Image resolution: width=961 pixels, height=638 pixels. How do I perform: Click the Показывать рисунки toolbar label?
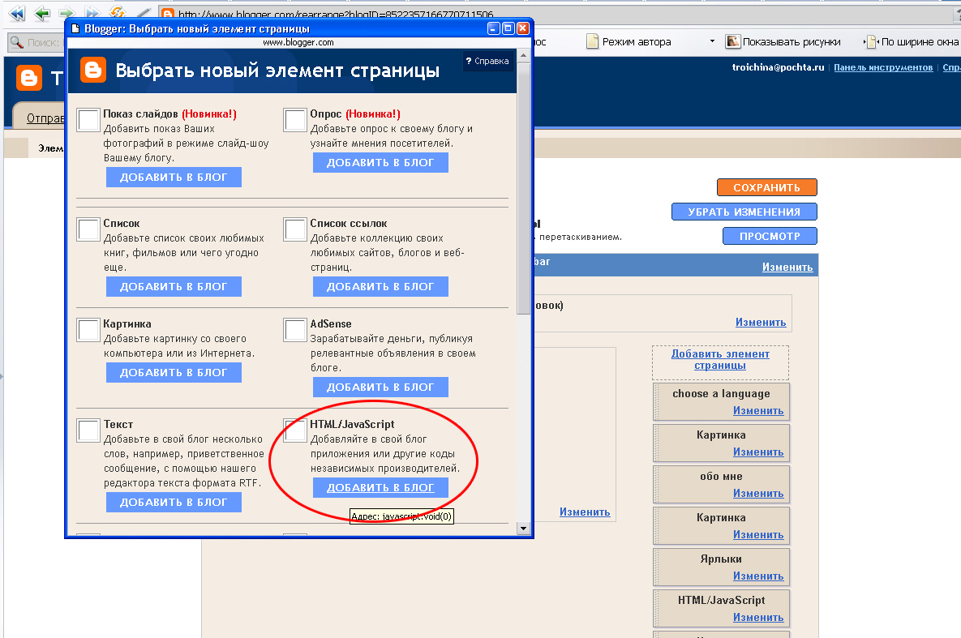click(792, 41)
